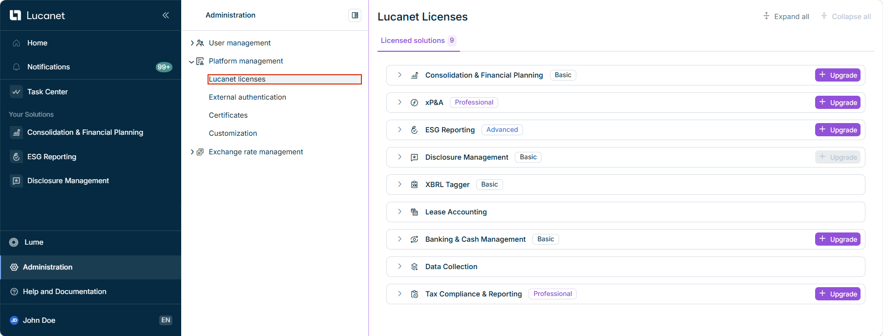Image resolution: width=883 pixels, height=336 pixels.
Task: Click the Lease Accounting license icon
Action: [x=414, y=212]
